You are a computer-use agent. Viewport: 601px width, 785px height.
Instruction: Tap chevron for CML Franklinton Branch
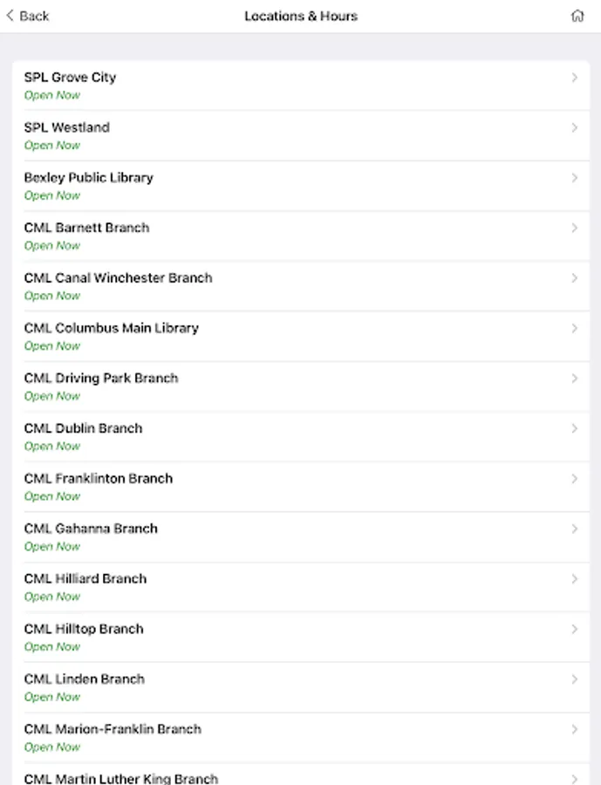click(x=575, y=479)
